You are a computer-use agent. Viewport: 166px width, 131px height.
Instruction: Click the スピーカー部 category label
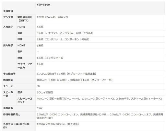tap(8, 94)
